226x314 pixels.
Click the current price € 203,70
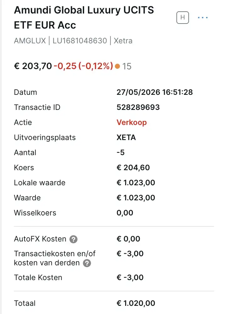(x=33, y=66)
